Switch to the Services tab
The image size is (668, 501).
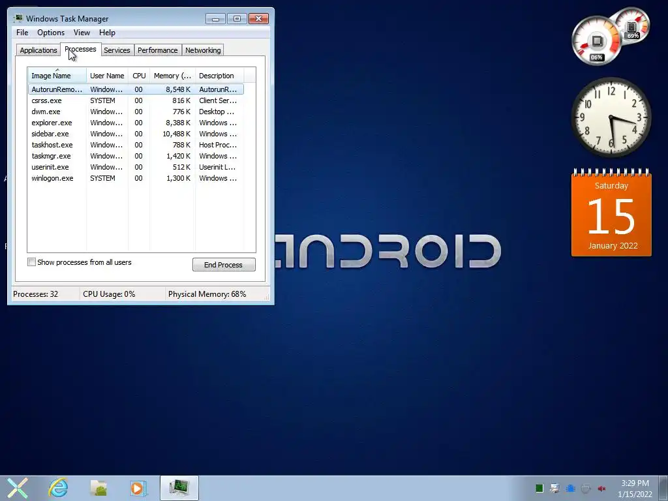pyautogui.click(x=117, y=50)
